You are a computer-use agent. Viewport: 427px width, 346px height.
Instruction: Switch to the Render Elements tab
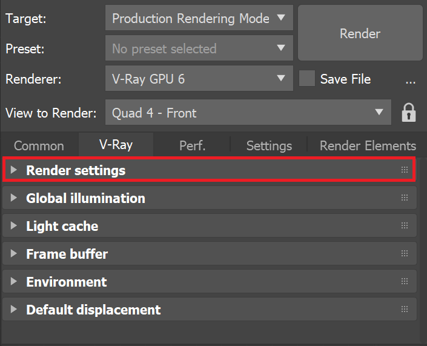tap(368, 146)
